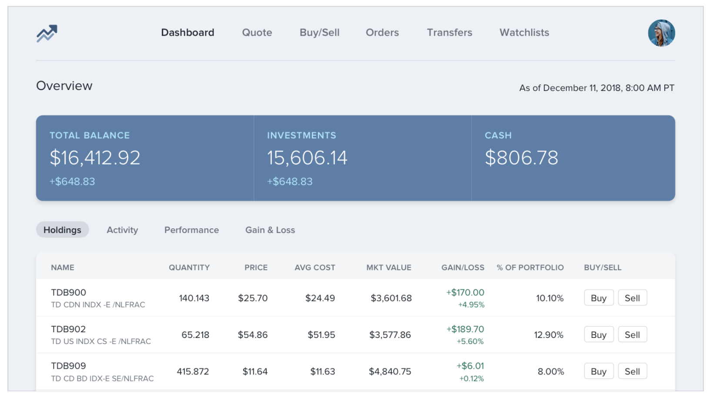This screenshot has height=397, width=710.
Task: Click +$648.83 under Total Balance
Action: pyautogui.click(x=72, y=182)
